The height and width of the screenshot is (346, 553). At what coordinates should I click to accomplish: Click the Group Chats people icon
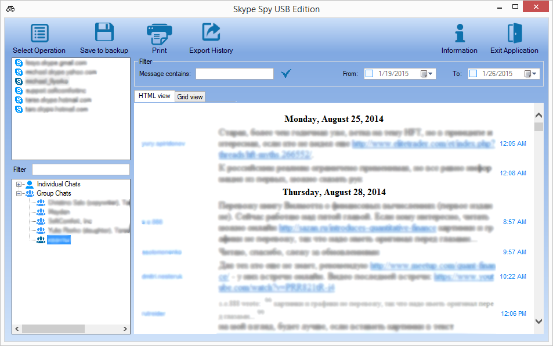click(30, 193)
